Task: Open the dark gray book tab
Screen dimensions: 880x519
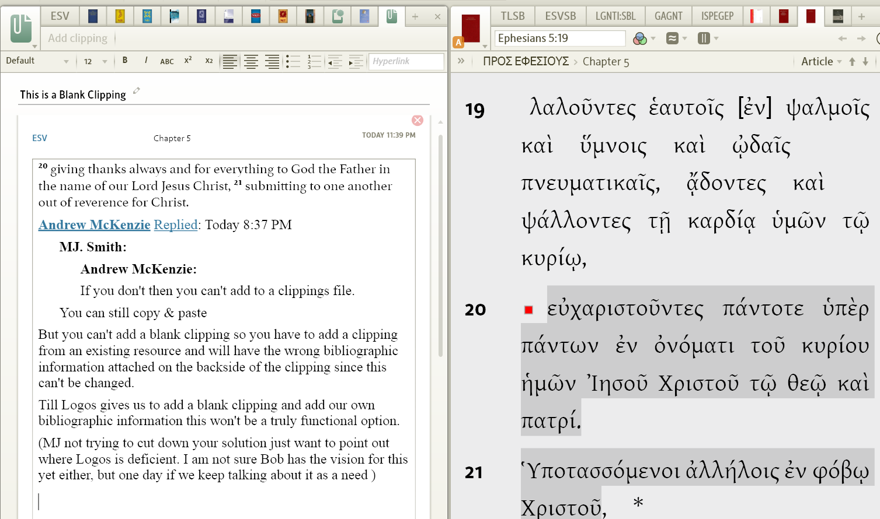Action: click(838, 16)
